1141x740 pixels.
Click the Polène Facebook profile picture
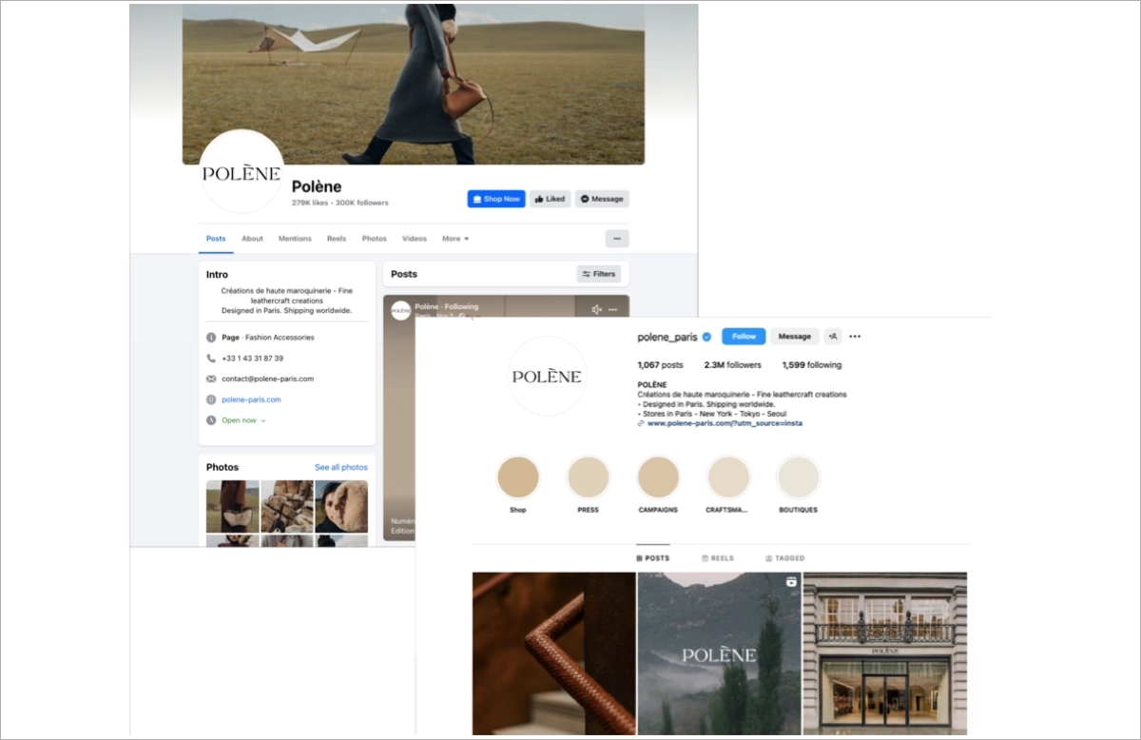242,173
